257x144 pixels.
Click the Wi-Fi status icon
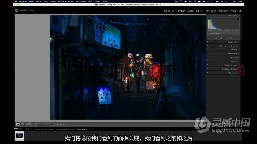222,1
